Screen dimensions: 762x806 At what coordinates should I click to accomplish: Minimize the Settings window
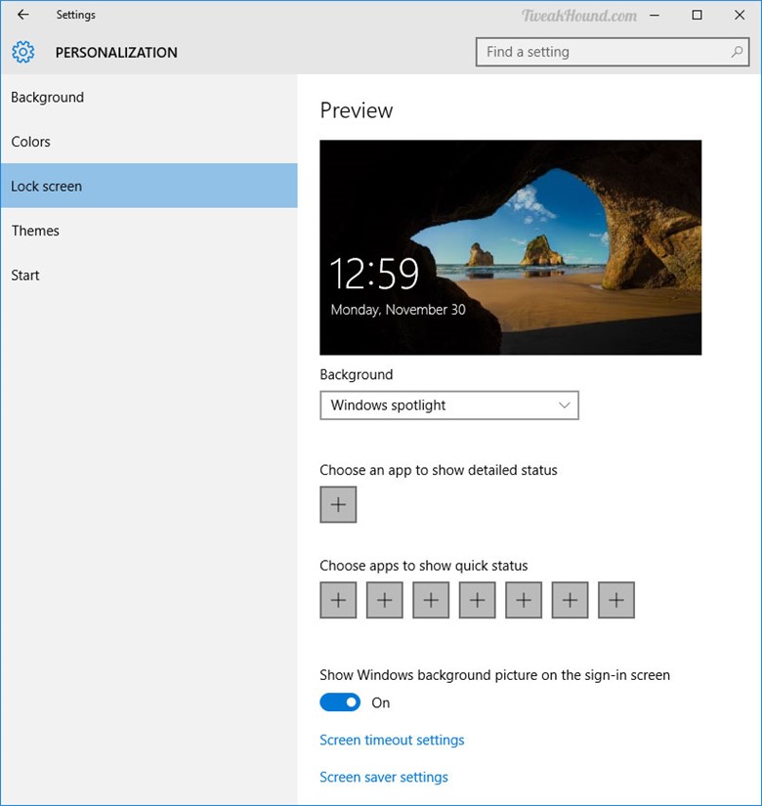click(655, 15)
